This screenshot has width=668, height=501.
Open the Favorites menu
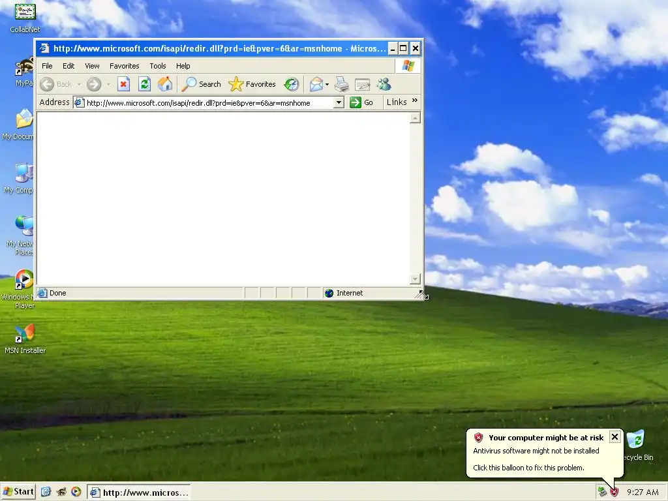pos(125,66)
